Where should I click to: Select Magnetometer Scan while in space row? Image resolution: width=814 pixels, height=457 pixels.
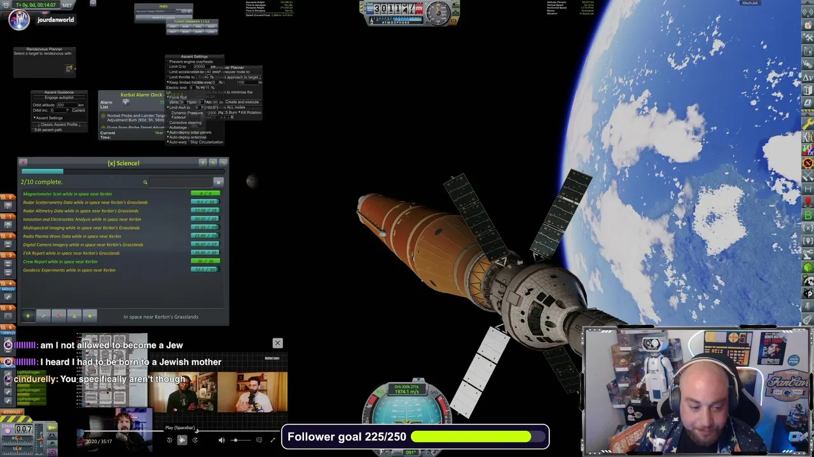[x=121, y=194]
